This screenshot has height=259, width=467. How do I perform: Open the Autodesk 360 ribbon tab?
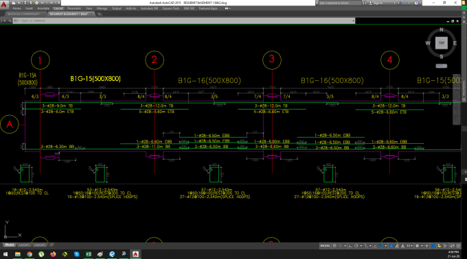coord(150,8)
